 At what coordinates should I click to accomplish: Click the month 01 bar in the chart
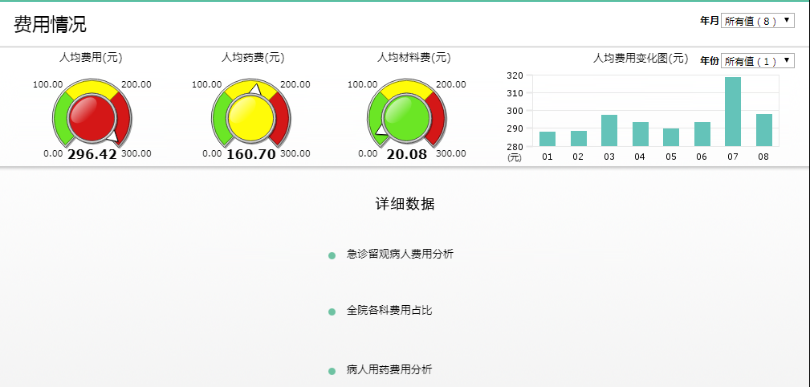tap(547, 139)
